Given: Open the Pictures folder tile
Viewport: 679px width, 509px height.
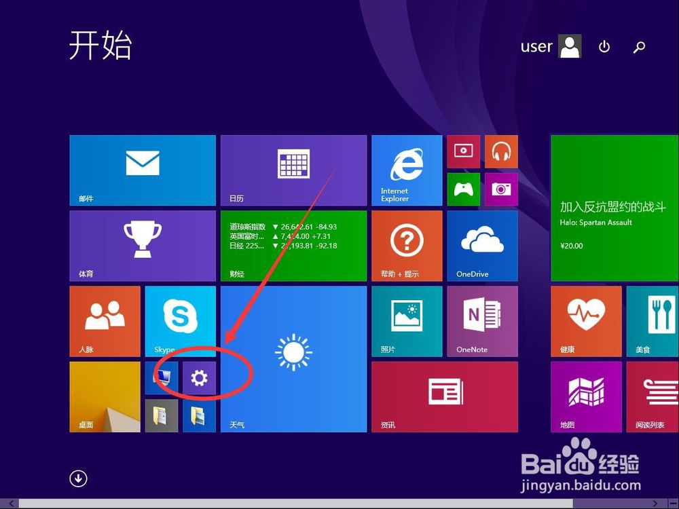Looking at the screenshot, I should [199, 415].
